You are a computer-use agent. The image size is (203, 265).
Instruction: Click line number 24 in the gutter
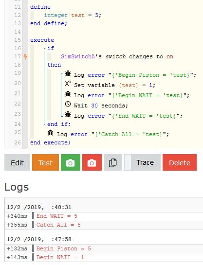pyautogui.click(x=18, y=124)
